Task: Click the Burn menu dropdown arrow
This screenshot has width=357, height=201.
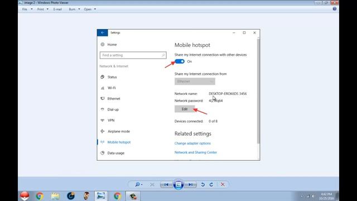Action: point(79,9)
